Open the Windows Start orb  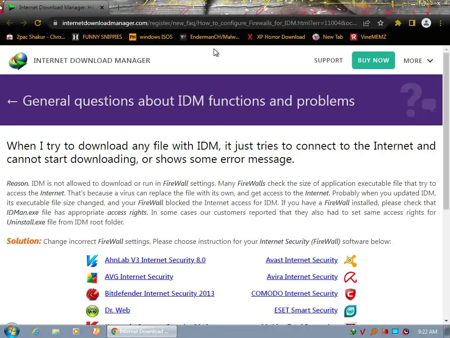click(12, 331)
